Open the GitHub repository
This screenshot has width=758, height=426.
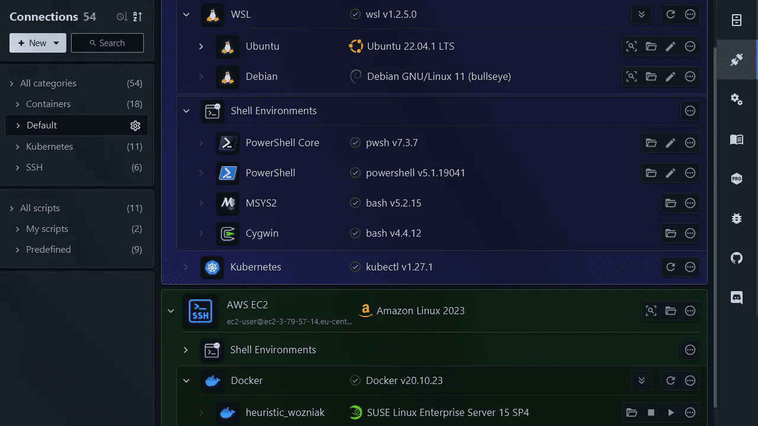[x=736, y=258]
